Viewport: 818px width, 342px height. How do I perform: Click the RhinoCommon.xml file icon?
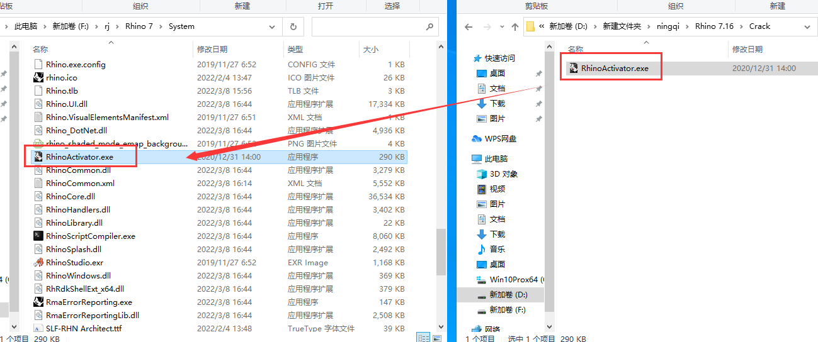pos(38,183)
